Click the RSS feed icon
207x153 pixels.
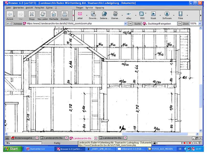coord(142,14)
